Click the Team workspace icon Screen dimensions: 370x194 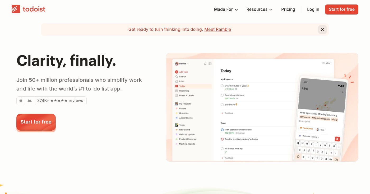pyautogui.click(x=177, y=125)
